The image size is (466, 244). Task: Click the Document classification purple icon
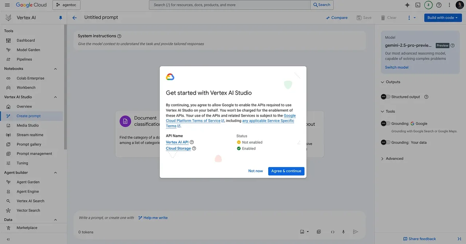[x=125, y=121]
